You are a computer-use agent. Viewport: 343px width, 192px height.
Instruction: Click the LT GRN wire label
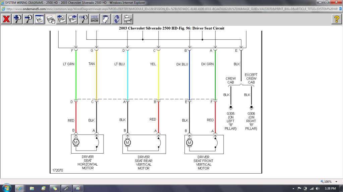[68, 64]
